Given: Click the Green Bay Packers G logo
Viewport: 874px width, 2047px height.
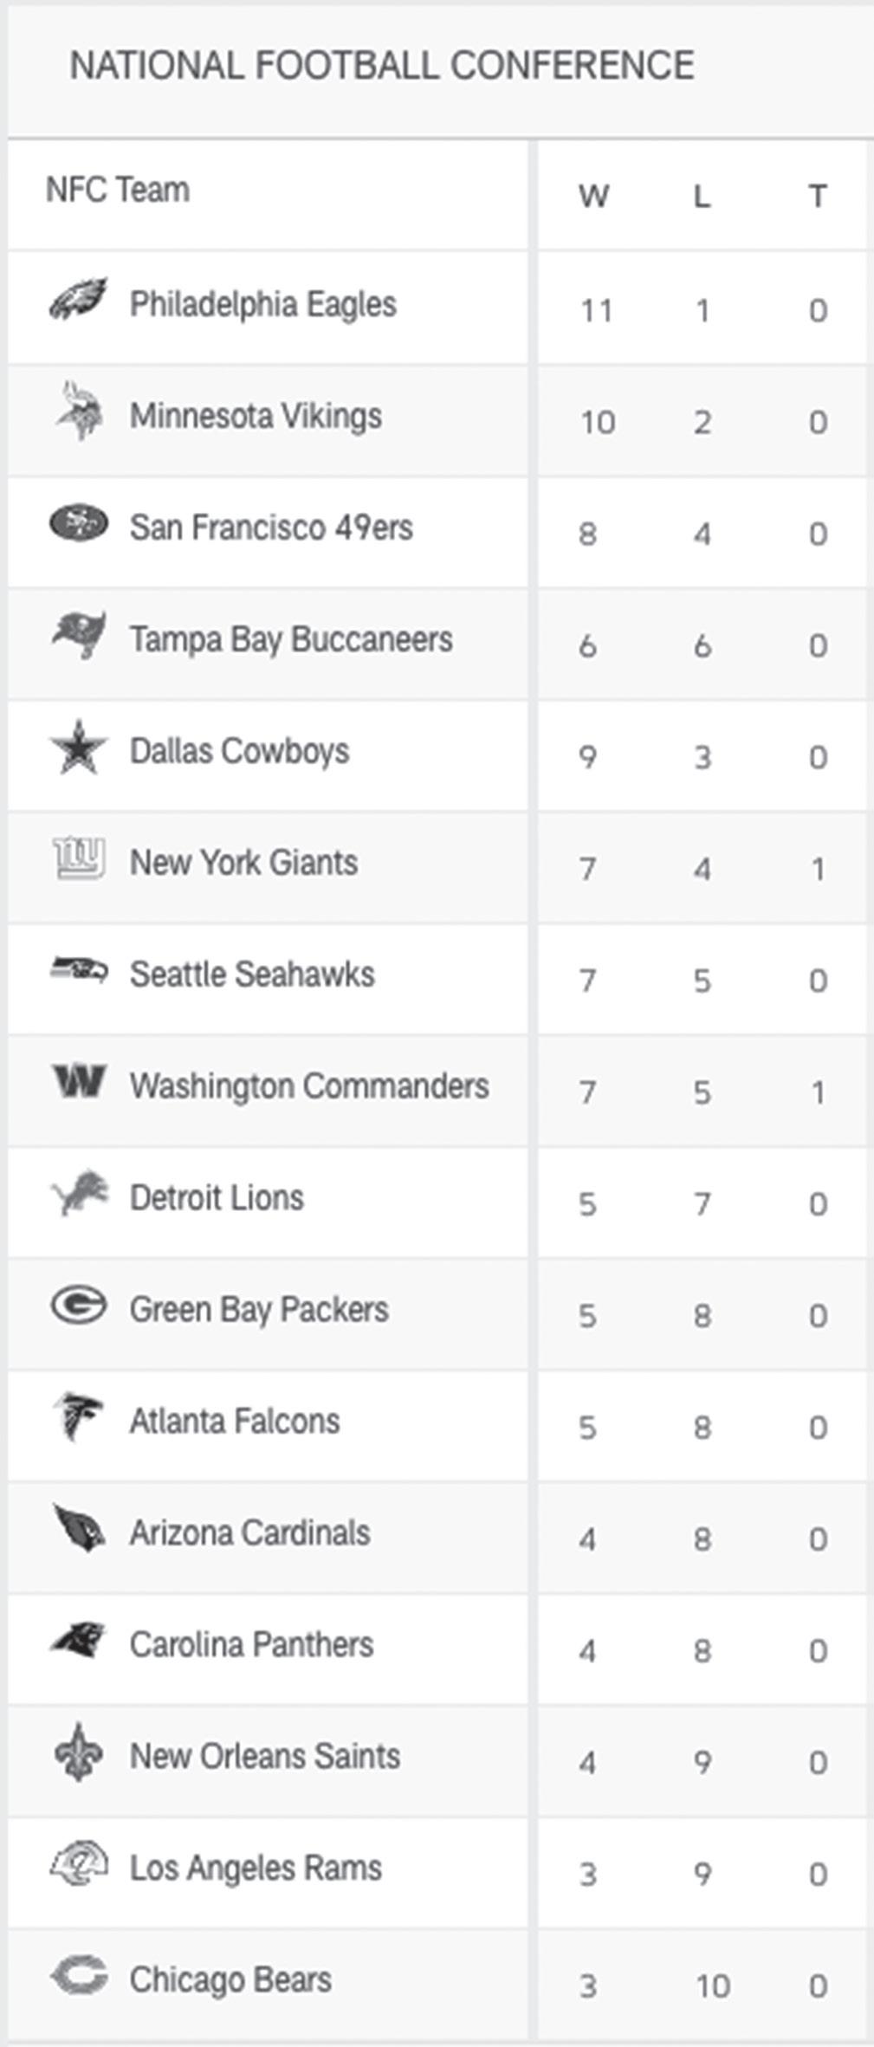Looking at the screenshot, I should 78,1305.
